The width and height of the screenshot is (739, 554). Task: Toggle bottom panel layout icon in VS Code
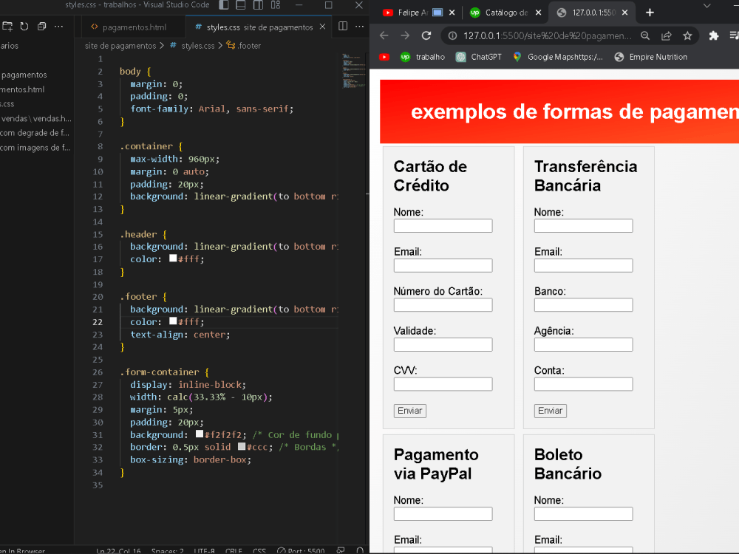point(241,5)
